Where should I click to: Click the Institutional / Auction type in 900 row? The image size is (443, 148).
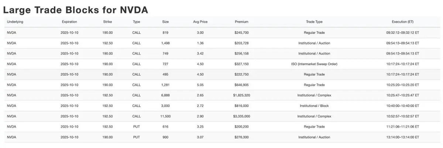[x=314, y=137]
